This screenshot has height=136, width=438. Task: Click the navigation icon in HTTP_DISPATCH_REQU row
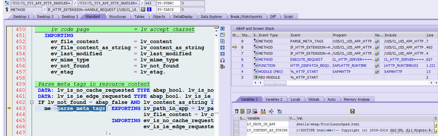pyautogui.click(x=377, y=66)
